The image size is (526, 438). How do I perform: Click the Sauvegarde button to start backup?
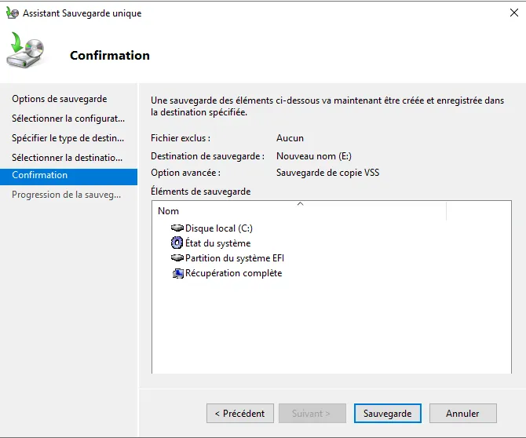point(388,413)
